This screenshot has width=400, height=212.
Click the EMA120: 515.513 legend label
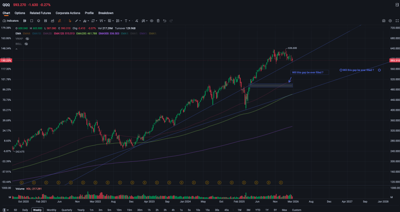[63, 33]
